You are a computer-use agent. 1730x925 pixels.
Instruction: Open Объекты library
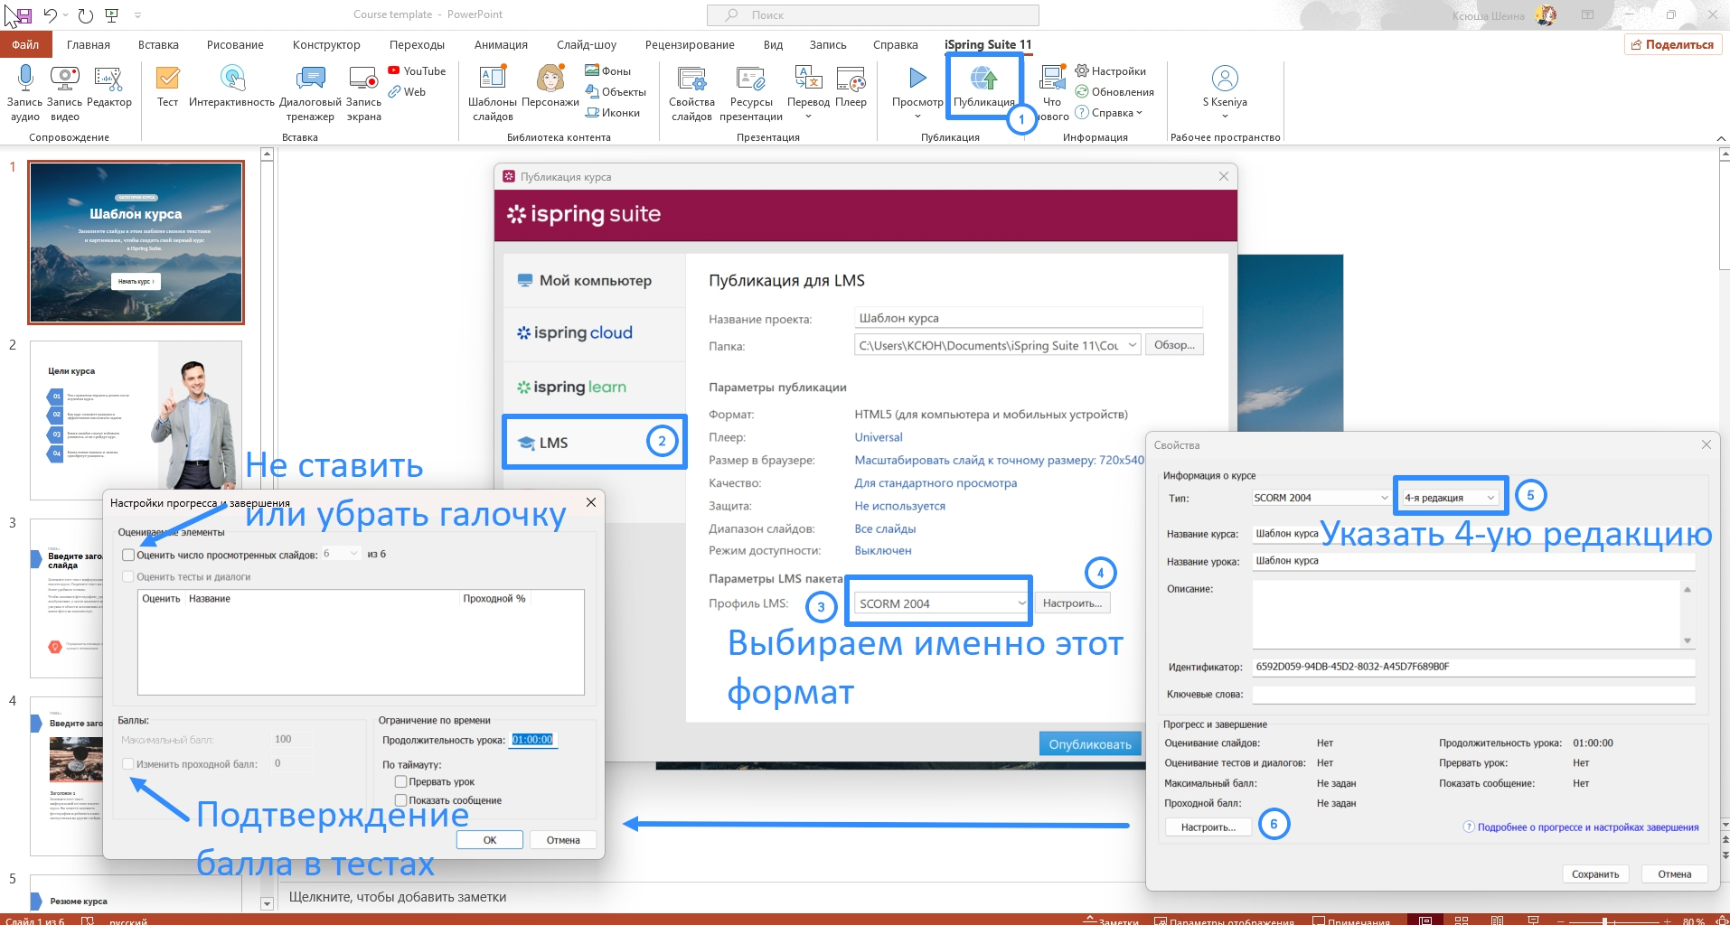[x=616, y=92]
